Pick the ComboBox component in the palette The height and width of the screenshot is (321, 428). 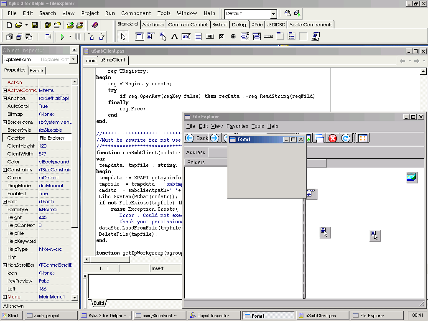pyautogui.click(x=257, y=36)
